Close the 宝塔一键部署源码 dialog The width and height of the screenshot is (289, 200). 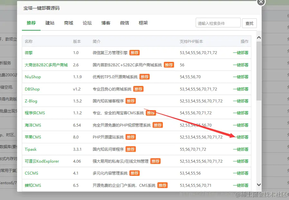pyautogui.click(x=261, y=2)
